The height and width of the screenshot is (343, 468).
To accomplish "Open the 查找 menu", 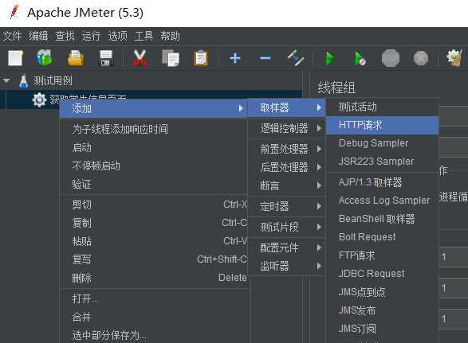I will 65,37.
